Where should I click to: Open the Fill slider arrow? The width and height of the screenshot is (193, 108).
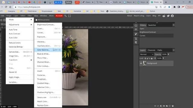coord(163,58)
